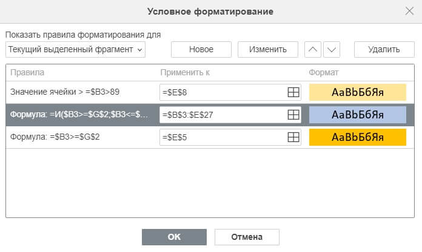This screenshot has width=422, height=252.
Task: Move the selected rule down
Action: [332, 49]
